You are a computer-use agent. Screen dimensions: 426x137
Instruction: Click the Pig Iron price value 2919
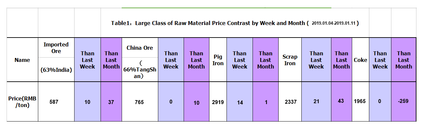click(x=218, y=102)
